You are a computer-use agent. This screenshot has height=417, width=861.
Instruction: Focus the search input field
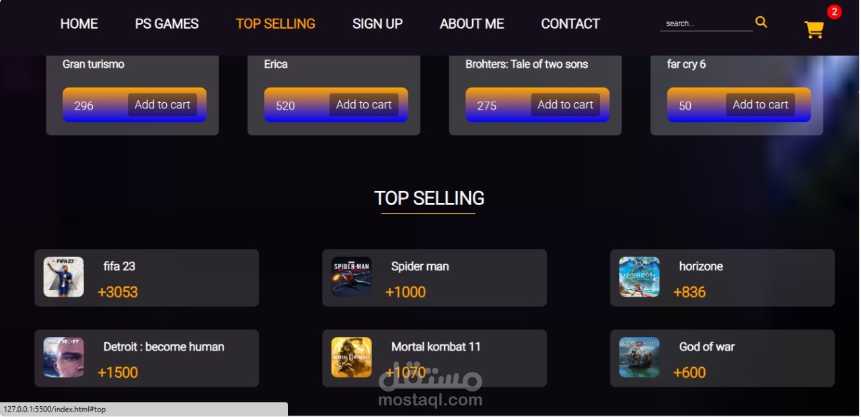(706, 24)
